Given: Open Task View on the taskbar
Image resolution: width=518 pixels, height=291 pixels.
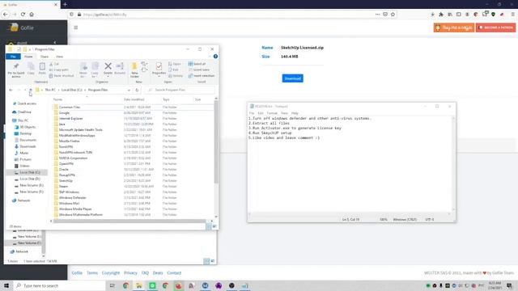Looking at the screenshot, I should [112, 285].
